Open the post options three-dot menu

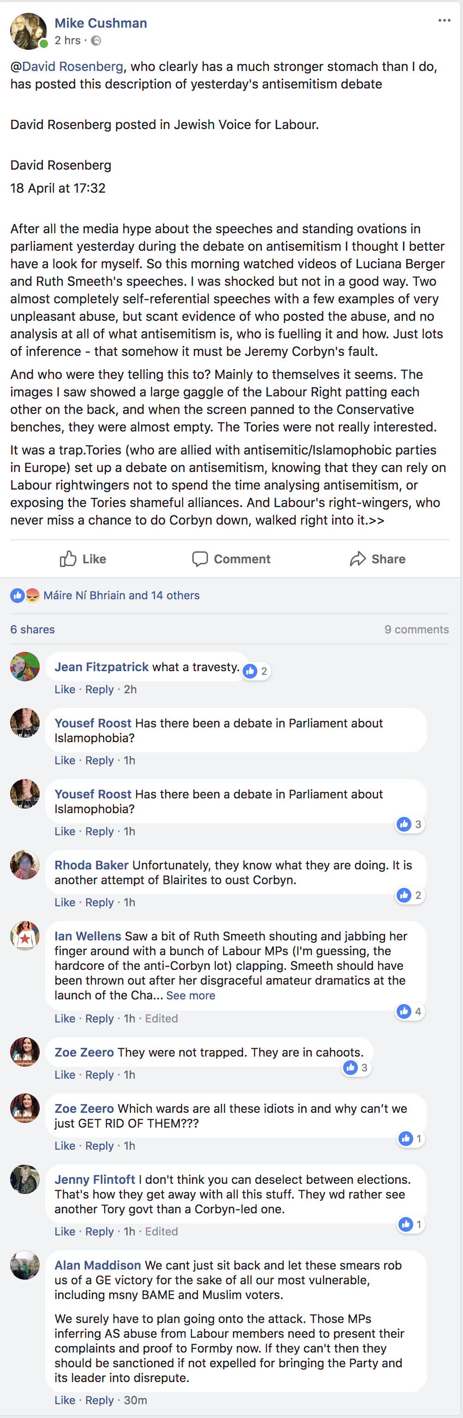tap(444, 20)
